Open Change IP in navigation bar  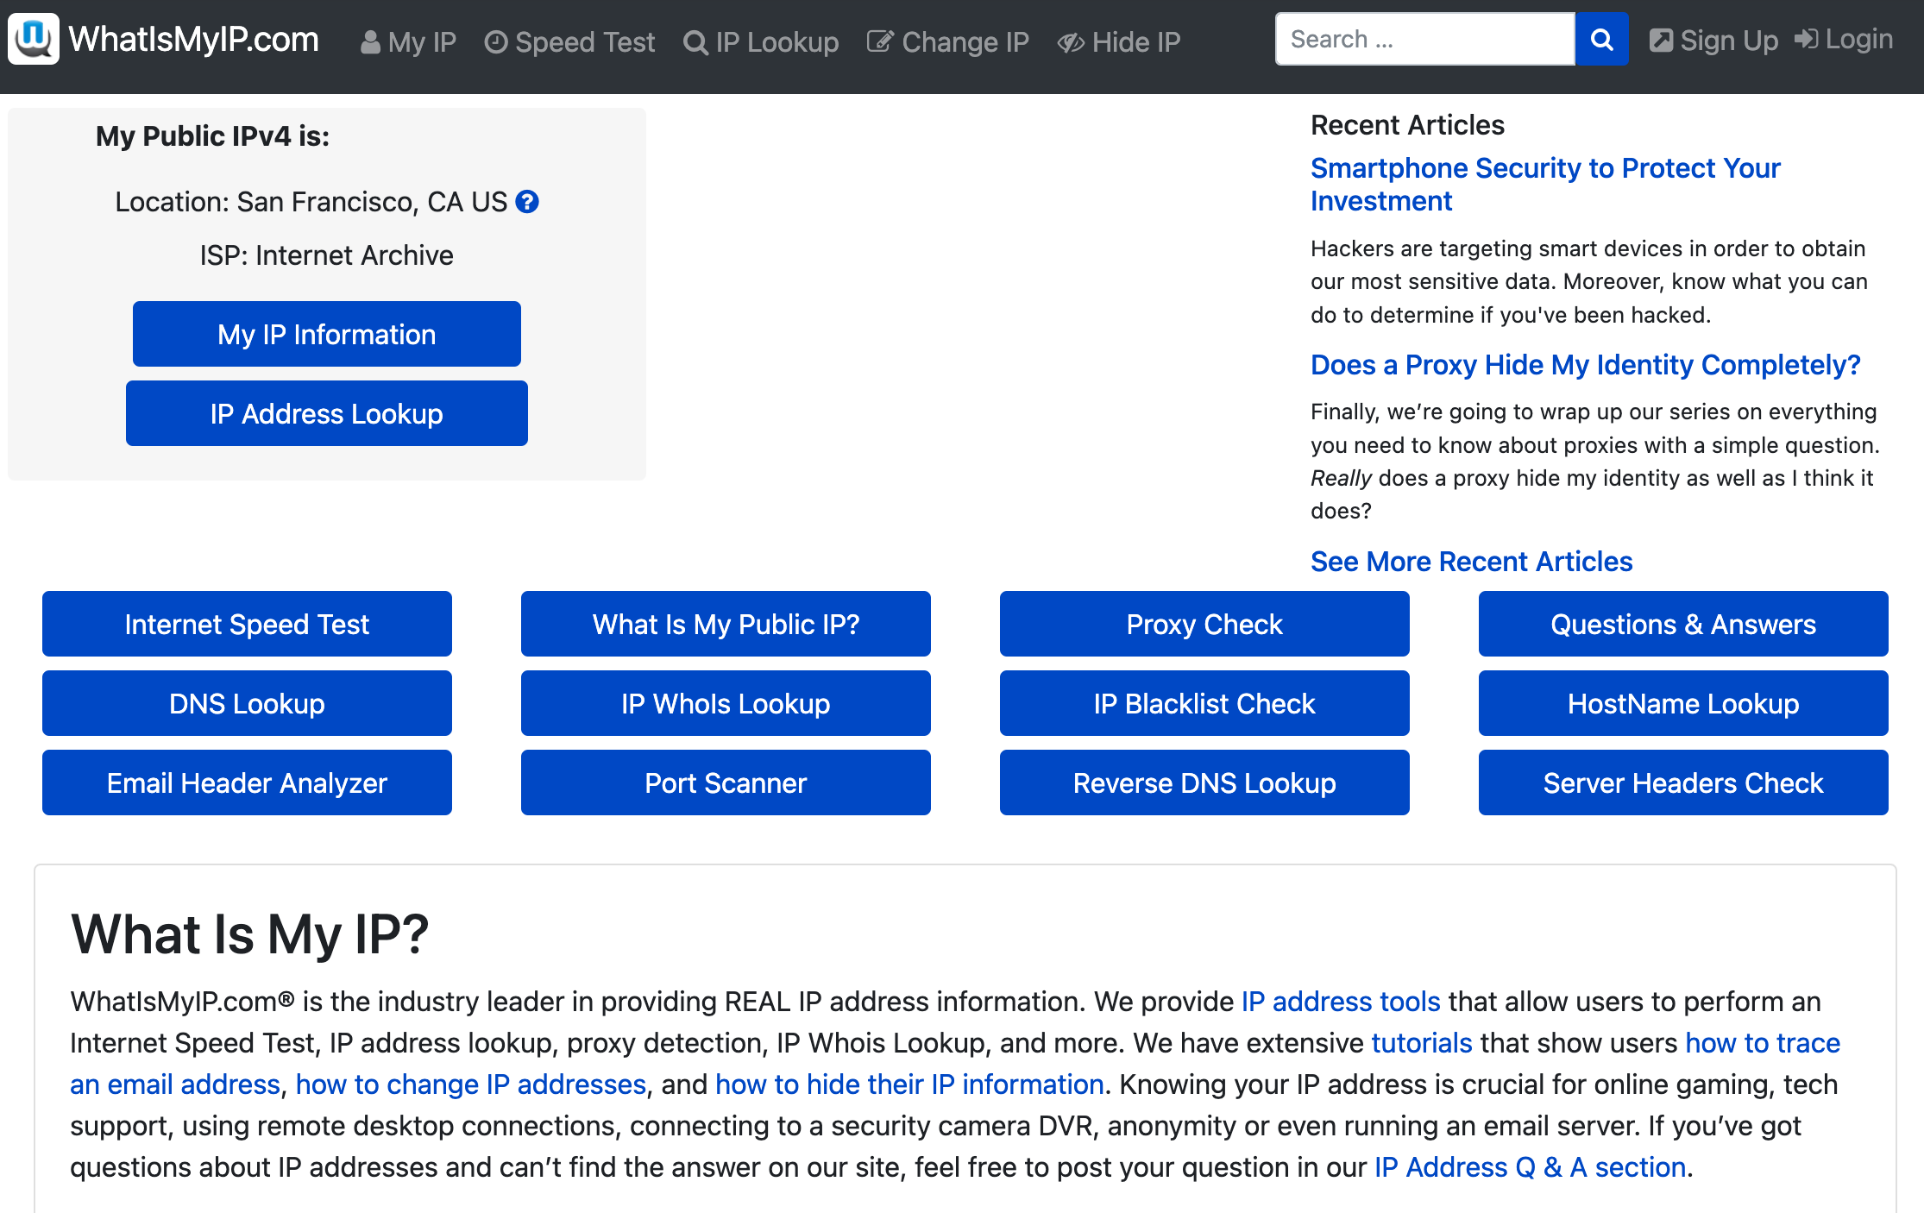[948, 41]
